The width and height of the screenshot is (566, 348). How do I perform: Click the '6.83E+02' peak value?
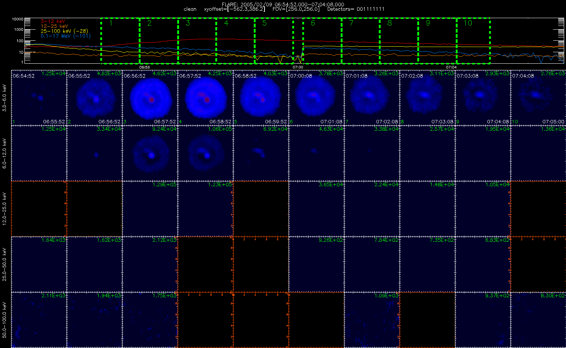pos(498,240)
